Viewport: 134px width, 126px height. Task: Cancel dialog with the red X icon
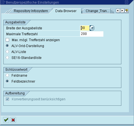[x=13, y=120]
